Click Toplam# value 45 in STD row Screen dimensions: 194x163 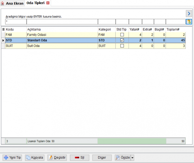176,40
